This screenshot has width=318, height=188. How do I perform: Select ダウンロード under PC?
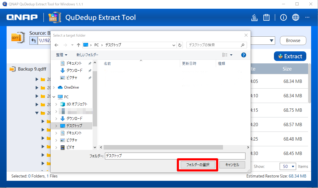click(x=74, y=119)
